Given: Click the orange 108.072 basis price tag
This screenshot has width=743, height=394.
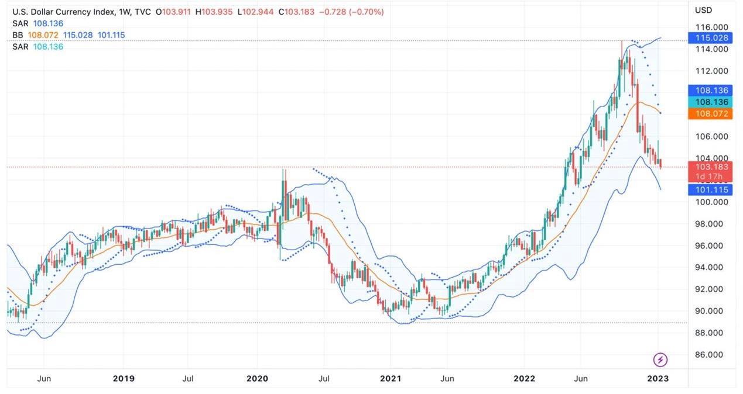Looking at the screenshot, I should [x=711, y=113].
